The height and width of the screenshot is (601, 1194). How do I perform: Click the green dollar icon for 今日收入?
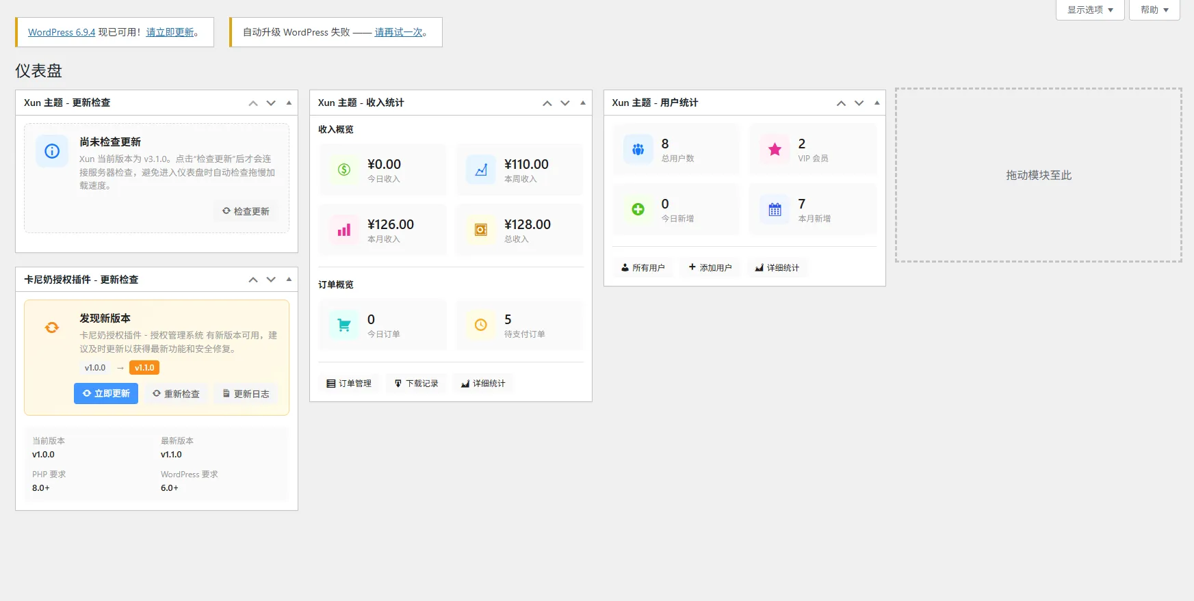(x=344, y=170)
